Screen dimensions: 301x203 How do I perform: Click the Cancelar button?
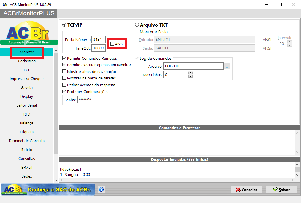point(247,190)
